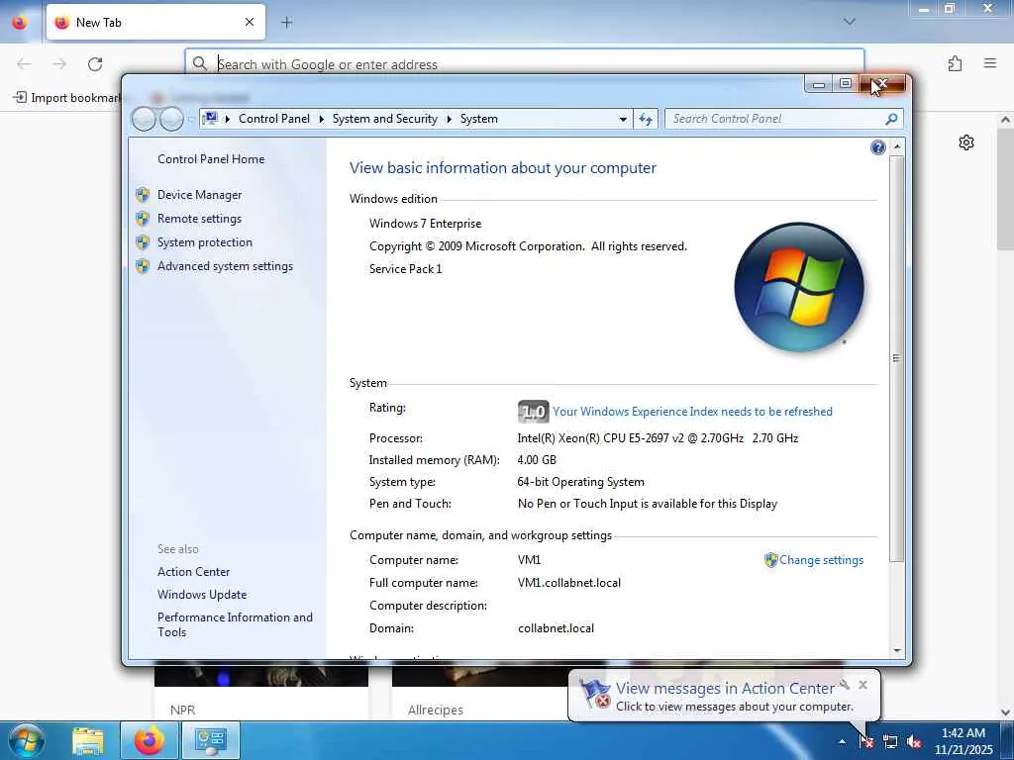This screenshot has height=760, width=1014.
Task: Refresh the Control Panel address bar
Action: (646, 119)
